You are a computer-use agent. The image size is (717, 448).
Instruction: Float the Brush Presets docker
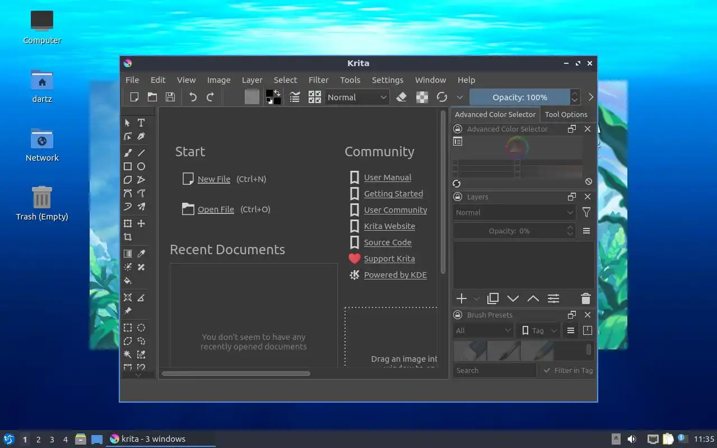[x=571, y=315]
